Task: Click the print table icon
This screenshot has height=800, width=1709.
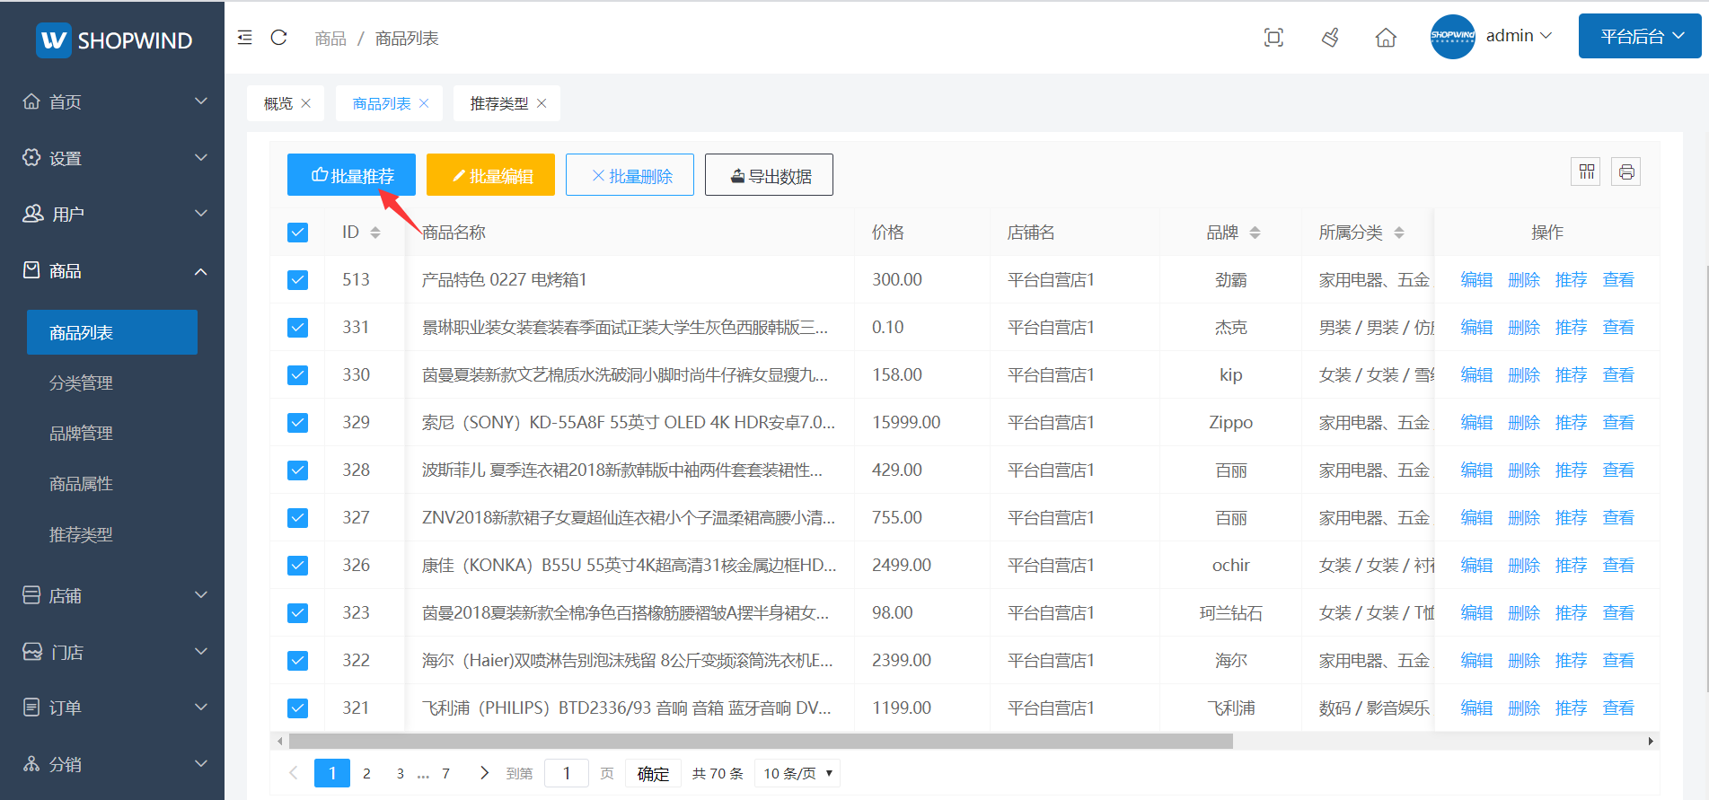Action: 1626,171
